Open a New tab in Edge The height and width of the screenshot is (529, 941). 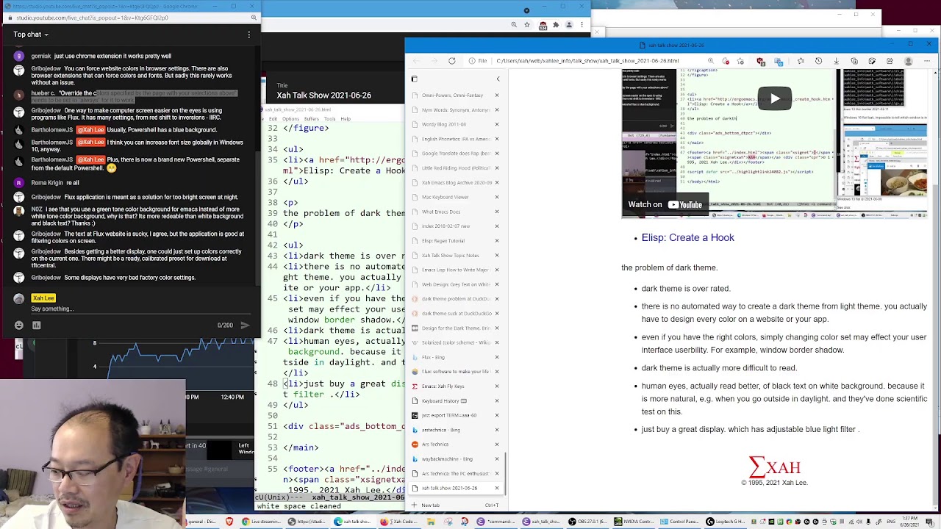coord(456,505)
